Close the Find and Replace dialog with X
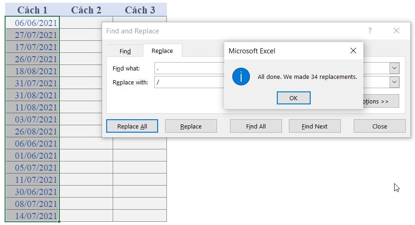Viewport: 415px width, 225px height. pyautogui.click(x=396, y=31)
